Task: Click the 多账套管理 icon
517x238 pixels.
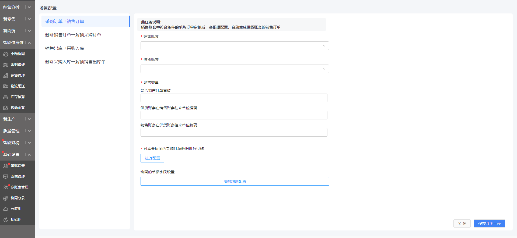Action: pos(6,187)
